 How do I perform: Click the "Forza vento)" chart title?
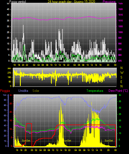[x=18, y=2]
